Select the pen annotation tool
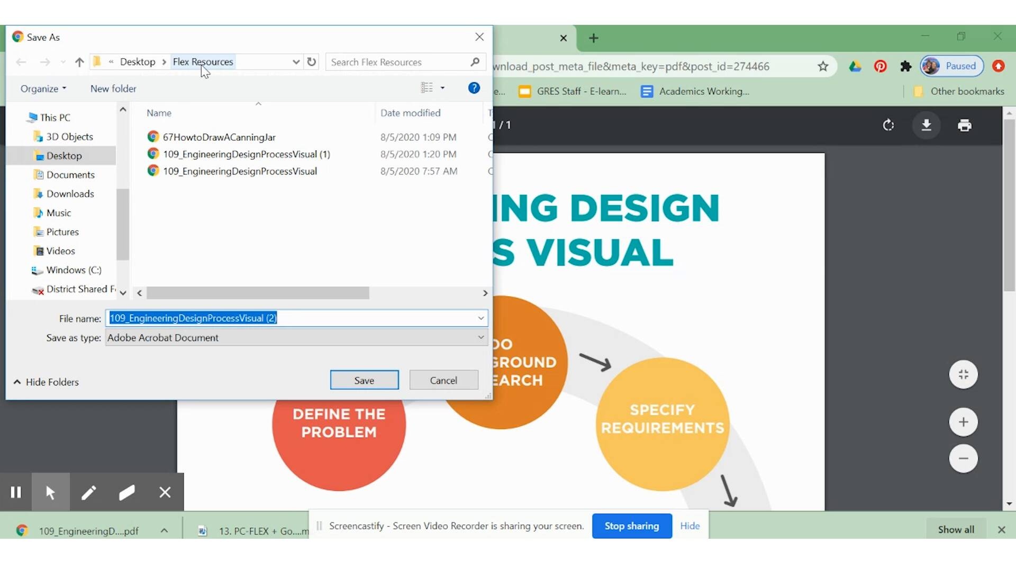The image size is (1016, 571). coord(88,492)
